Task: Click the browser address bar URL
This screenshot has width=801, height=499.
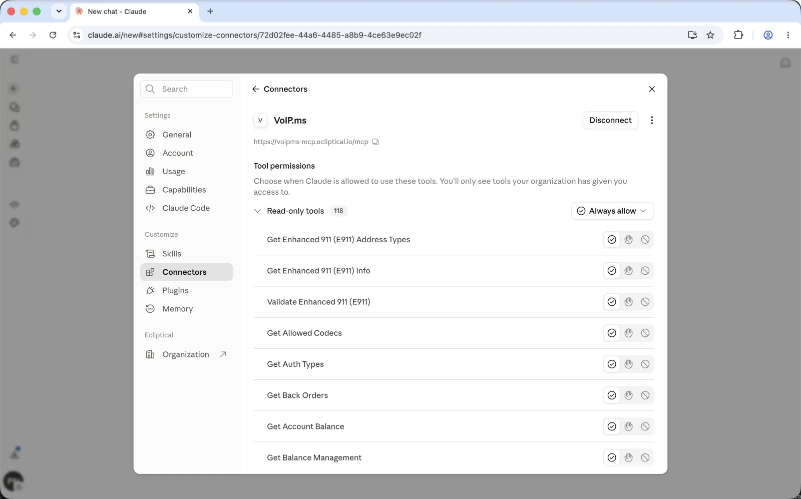Action: pos(254,35)
